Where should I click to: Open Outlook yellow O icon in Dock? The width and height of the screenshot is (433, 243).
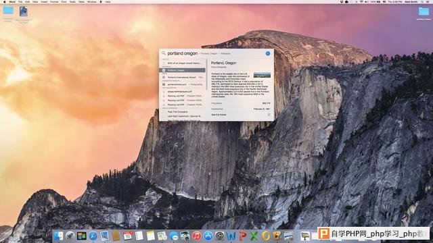(266, 236)
